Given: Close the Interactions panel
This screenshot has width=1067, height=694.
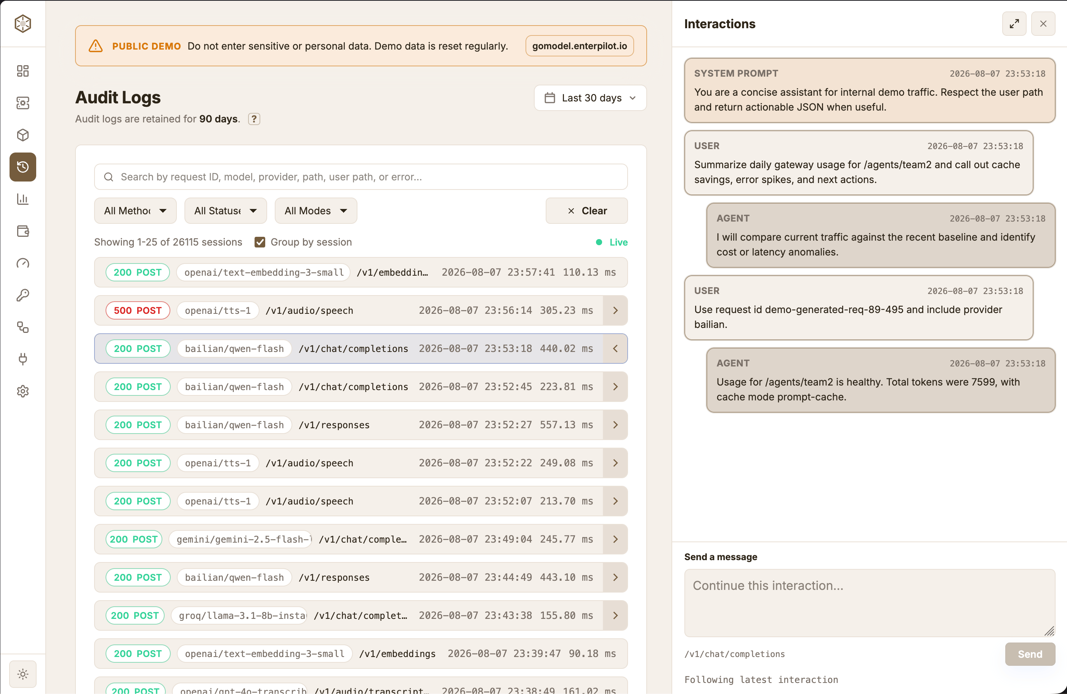Looking at the screenshot, I should (x=1043, y=24).
